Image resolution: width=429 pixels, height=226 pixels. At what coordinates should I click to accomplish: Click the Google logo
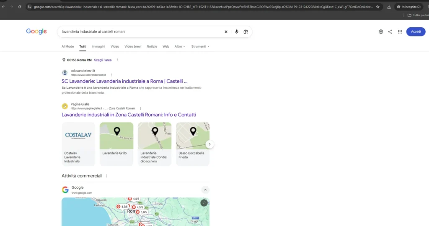coord(36,31)
